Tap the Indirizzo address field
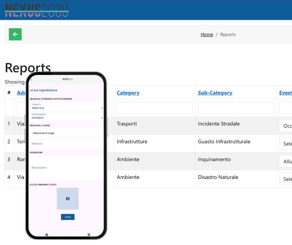This screenshot has height=245, width=292. 66,144
